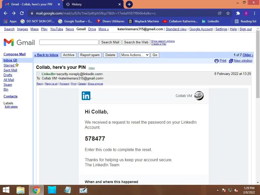260x195 pixels.
Task: Click the Show original link
Action: coord(95,84)
